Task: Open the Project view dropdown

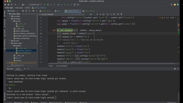Action: click(x=13, y=11)
